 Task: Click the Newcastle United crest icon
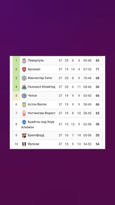pos(24,87)
